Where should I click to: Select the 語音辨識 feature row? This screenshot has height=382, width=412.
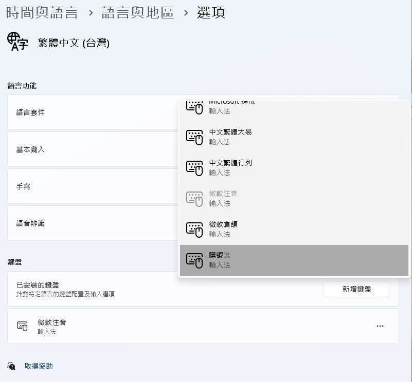coord(93,223)
